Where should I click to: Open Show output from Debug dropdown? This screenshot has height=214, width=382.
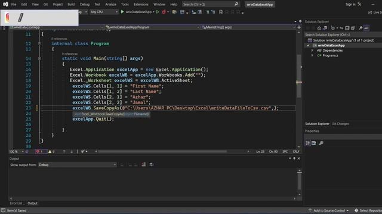(77, 165)
